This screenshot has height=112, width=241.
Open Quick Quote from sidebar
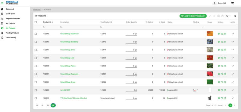click(x=11, y=14)
